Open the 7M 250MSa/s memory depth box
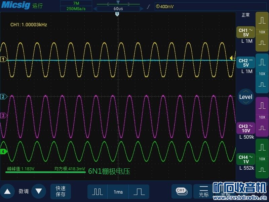The image size is (269, 202). pyautogui.click(x=76, y=6)
